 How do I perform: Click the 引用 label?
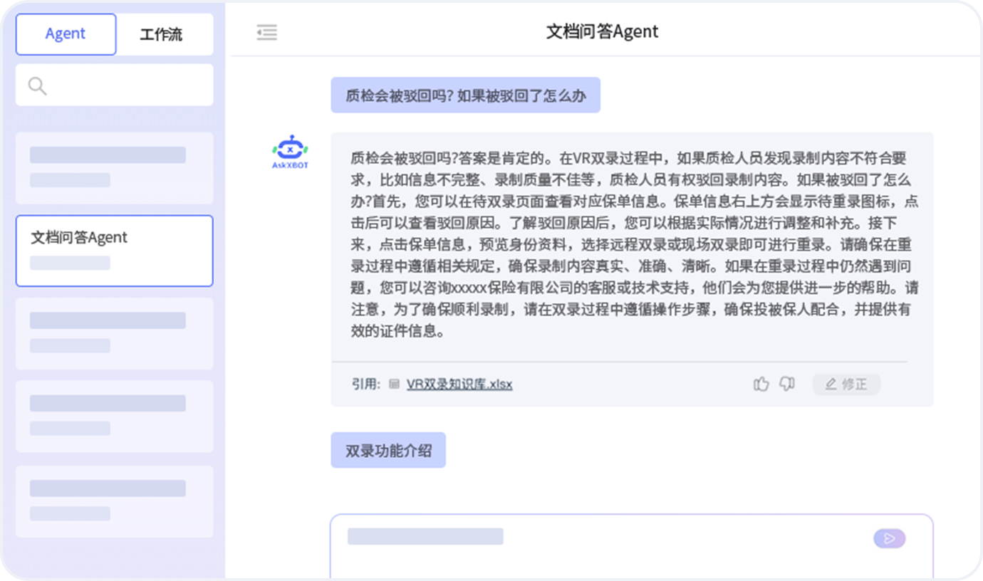click(366, 384)
